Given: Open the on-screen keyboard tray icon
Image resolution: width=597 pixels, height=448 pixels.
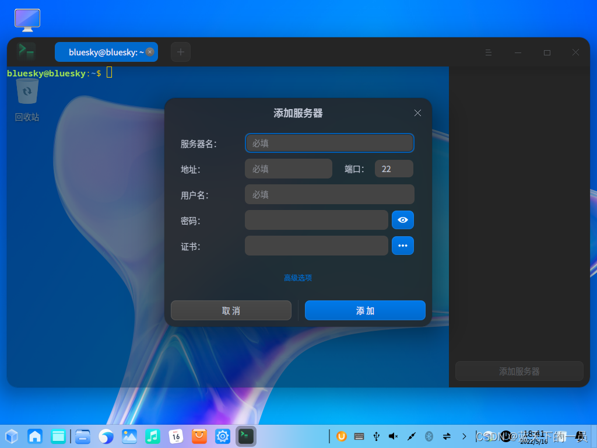Looking at the screenshot, I should [359, 436].
